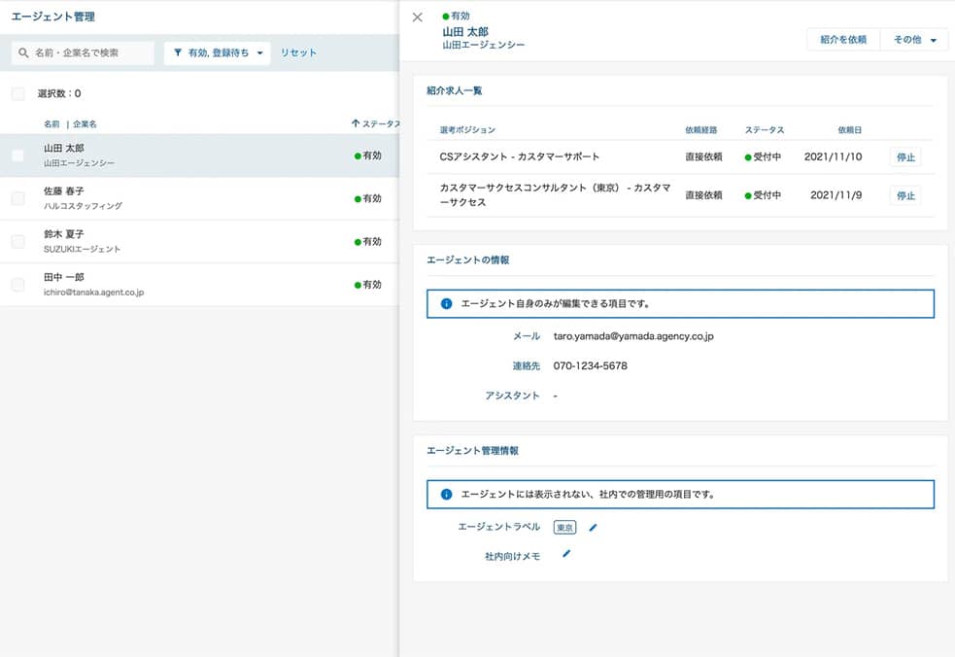Screen dimensions: 955x657
Task: Click 紹介を依頼 button
Action: tap(842, 40)
